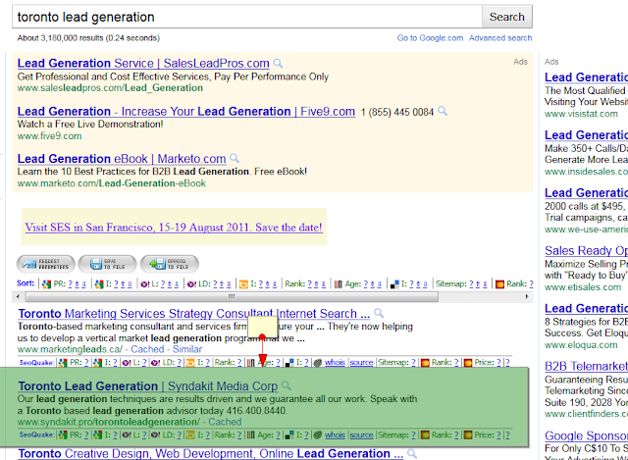Click the Bing index icon in the Sort bar

(x=243, y=284)
